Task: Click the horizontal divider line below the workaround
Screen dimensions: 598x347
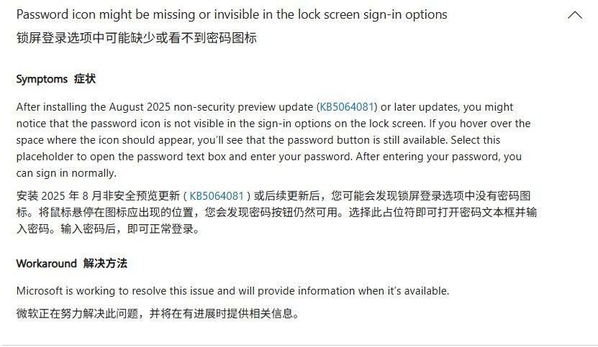Action: [x=299, y=345]
